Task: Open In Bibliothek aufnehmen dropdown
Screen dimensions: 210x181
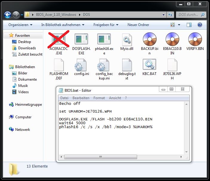Action: tap(63, 25)
